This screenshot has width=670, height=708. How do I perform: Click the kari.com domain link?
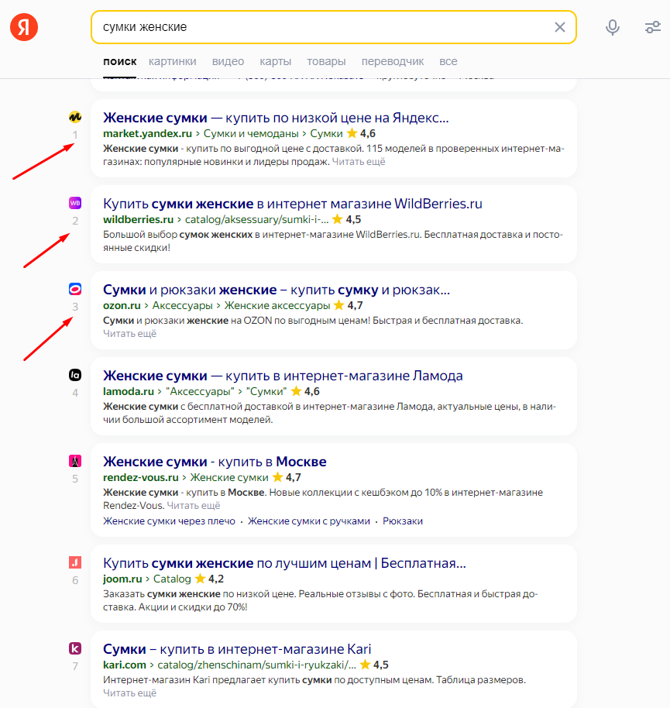(125, 665)
